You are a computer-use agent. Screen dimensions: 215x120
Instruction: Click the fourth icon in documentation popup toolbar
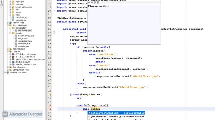point(98,2)
